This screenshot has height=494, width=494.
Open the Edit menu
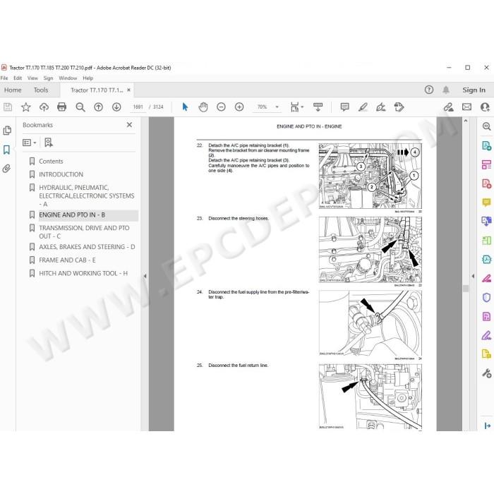coord(18,78)
